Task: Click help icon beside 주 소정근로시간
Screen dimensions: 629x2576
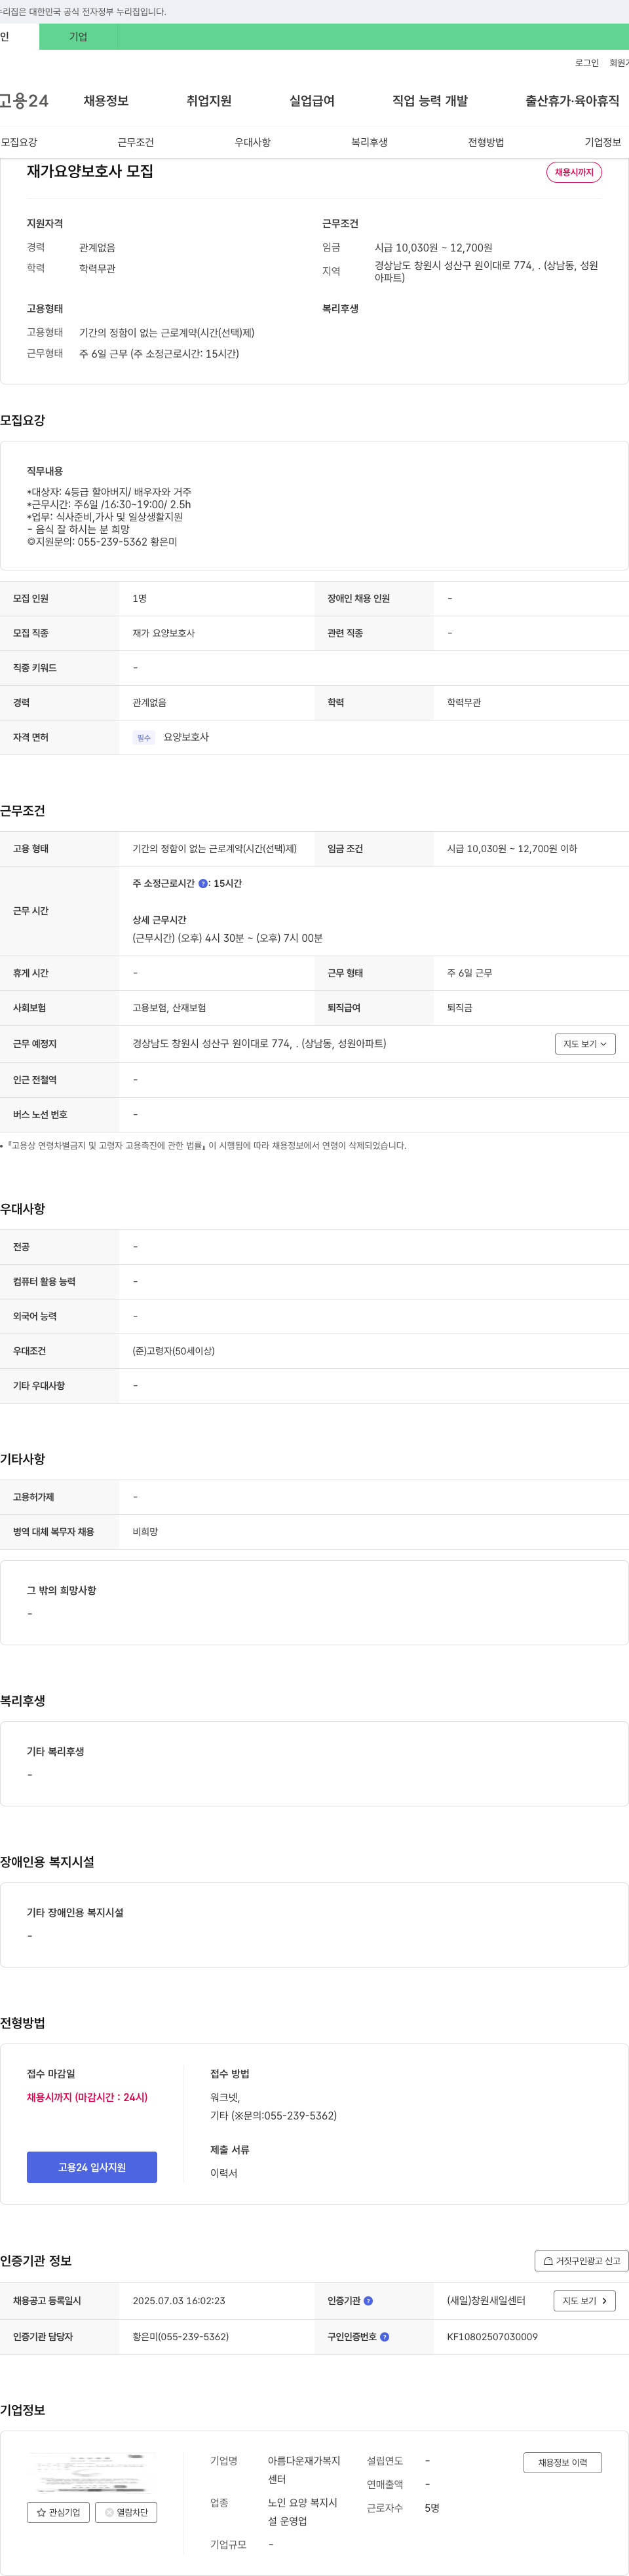Action: 203,883
